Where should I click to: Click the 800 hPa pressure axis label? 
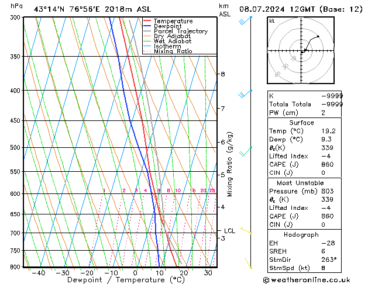click(x=16, y=267)
